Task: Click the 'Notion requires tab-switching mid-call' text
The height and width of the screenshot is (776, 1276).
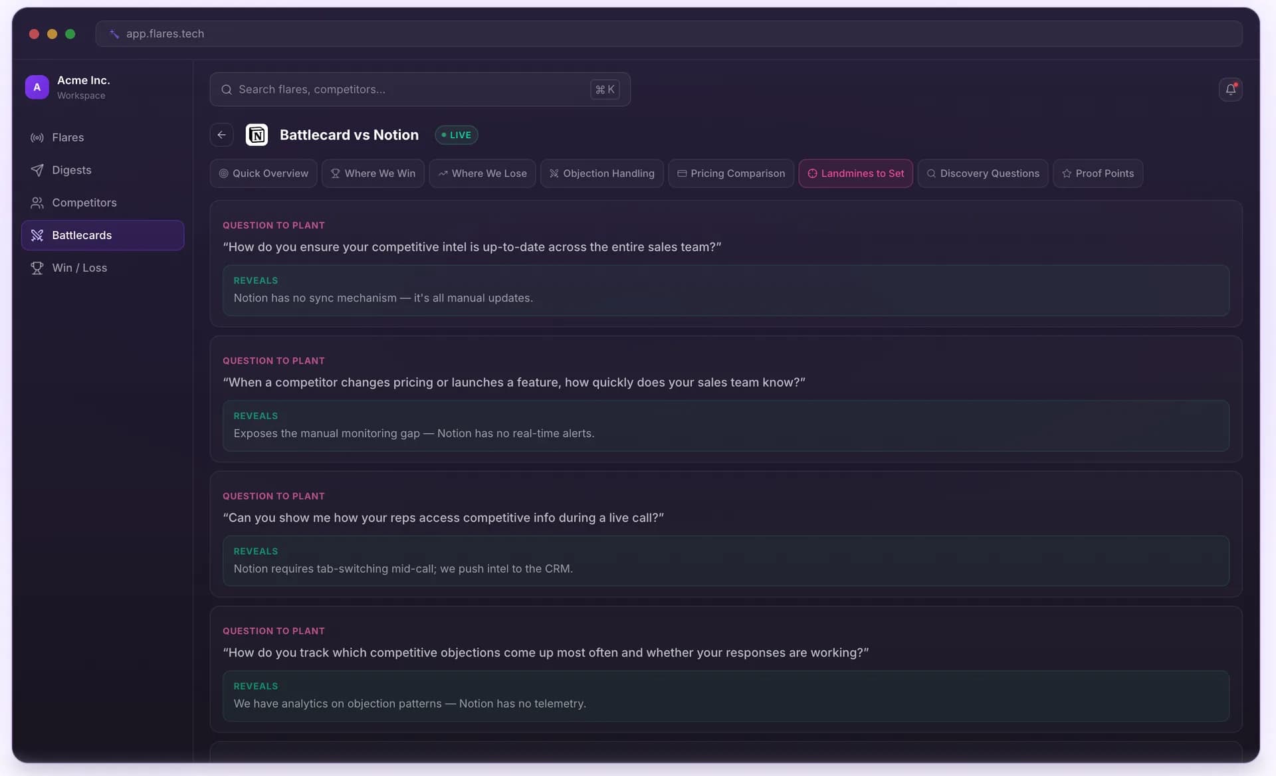Action: pyautogui.click(x=403, y=569)
